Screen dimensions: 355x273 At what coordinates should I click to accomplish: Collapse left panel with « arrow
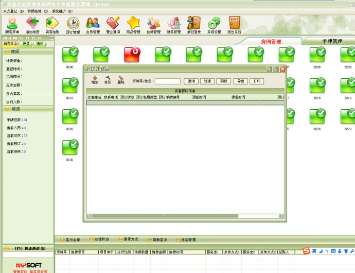[51, 38]
